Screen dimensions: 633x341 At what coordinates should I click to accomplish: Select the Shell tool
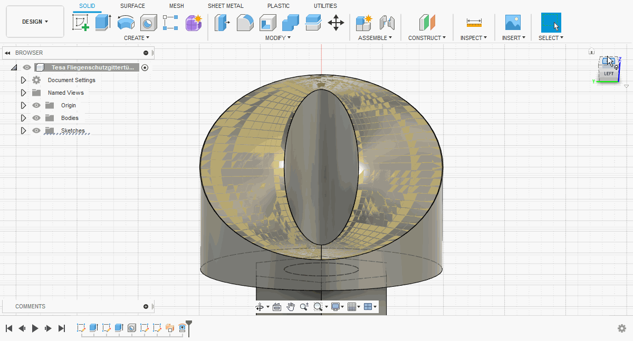point(267,23)
